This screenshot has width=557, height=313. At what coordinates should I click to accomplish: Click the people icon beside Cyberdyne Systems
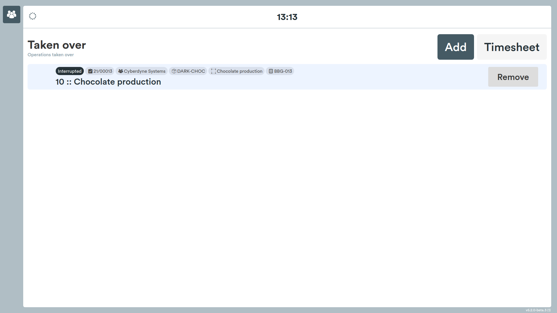tap(121, 71)
